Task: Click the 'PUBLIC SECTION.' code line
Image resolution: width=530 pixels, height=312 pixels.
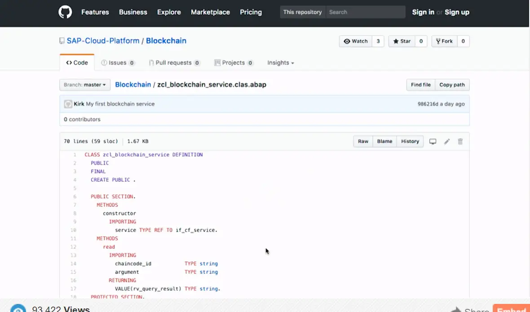Action: (x=113, y=196)
